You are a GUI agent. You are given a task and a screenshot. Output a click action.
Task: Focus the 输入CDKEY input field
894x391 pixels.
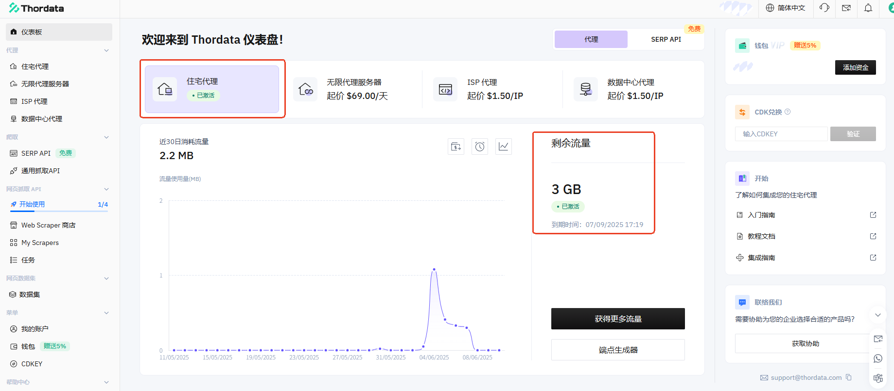[781, 134]
